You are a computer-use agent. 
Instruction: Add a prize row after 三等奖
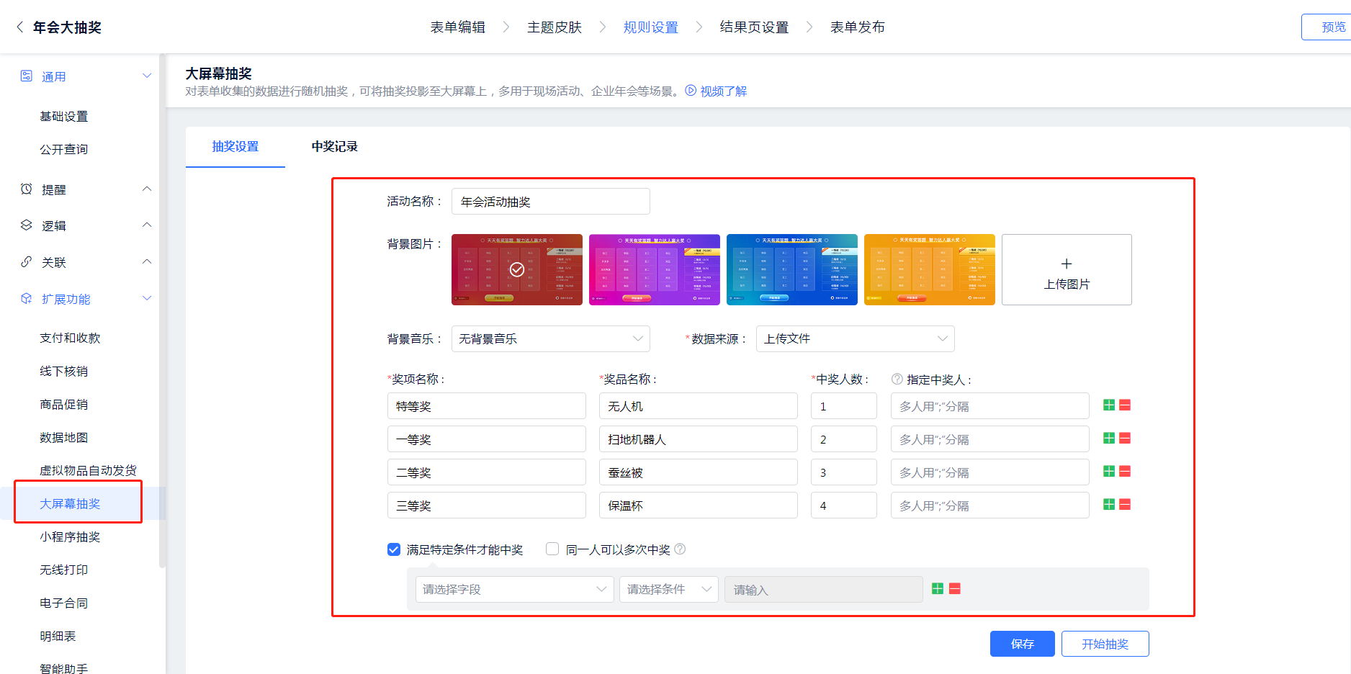1109,505
